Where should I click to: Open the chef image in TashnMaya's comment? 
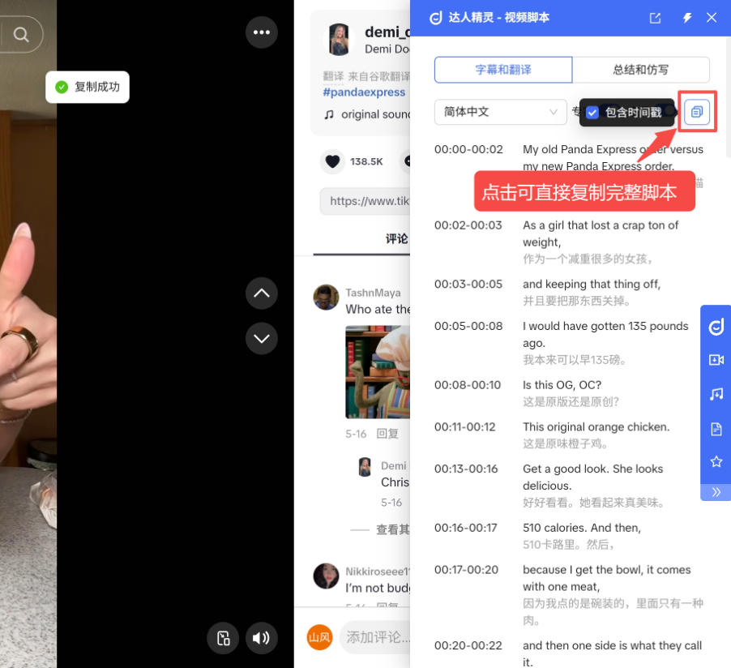378,372
